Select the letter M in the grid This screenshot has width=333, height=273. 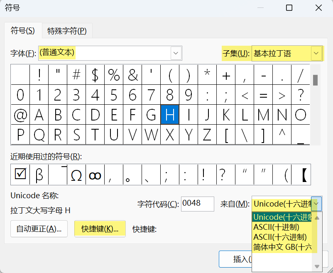[263, 115]
